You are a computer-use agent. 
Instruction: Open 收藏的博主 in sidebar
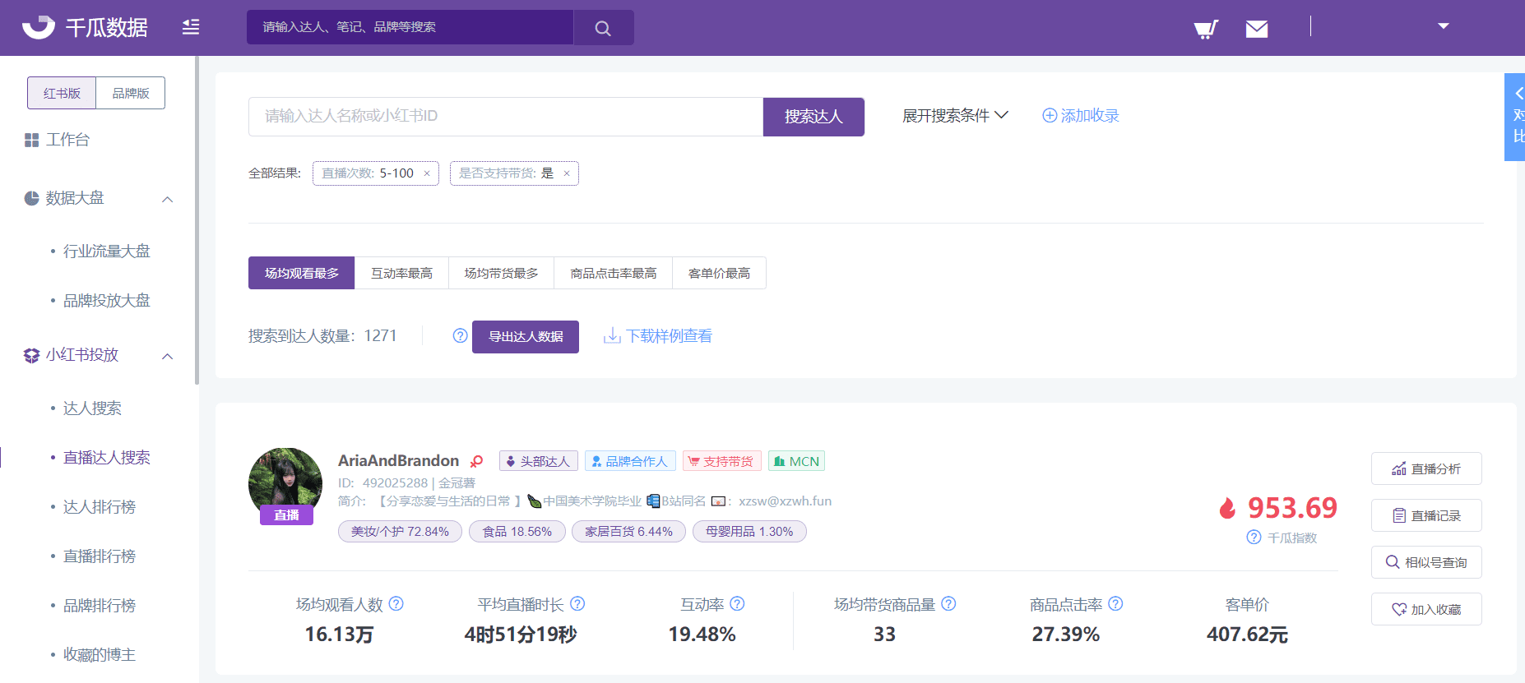100,654
